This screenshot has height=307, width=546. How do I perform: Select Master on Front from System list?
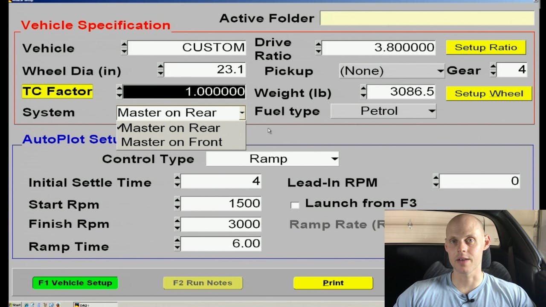click(171, 142)
